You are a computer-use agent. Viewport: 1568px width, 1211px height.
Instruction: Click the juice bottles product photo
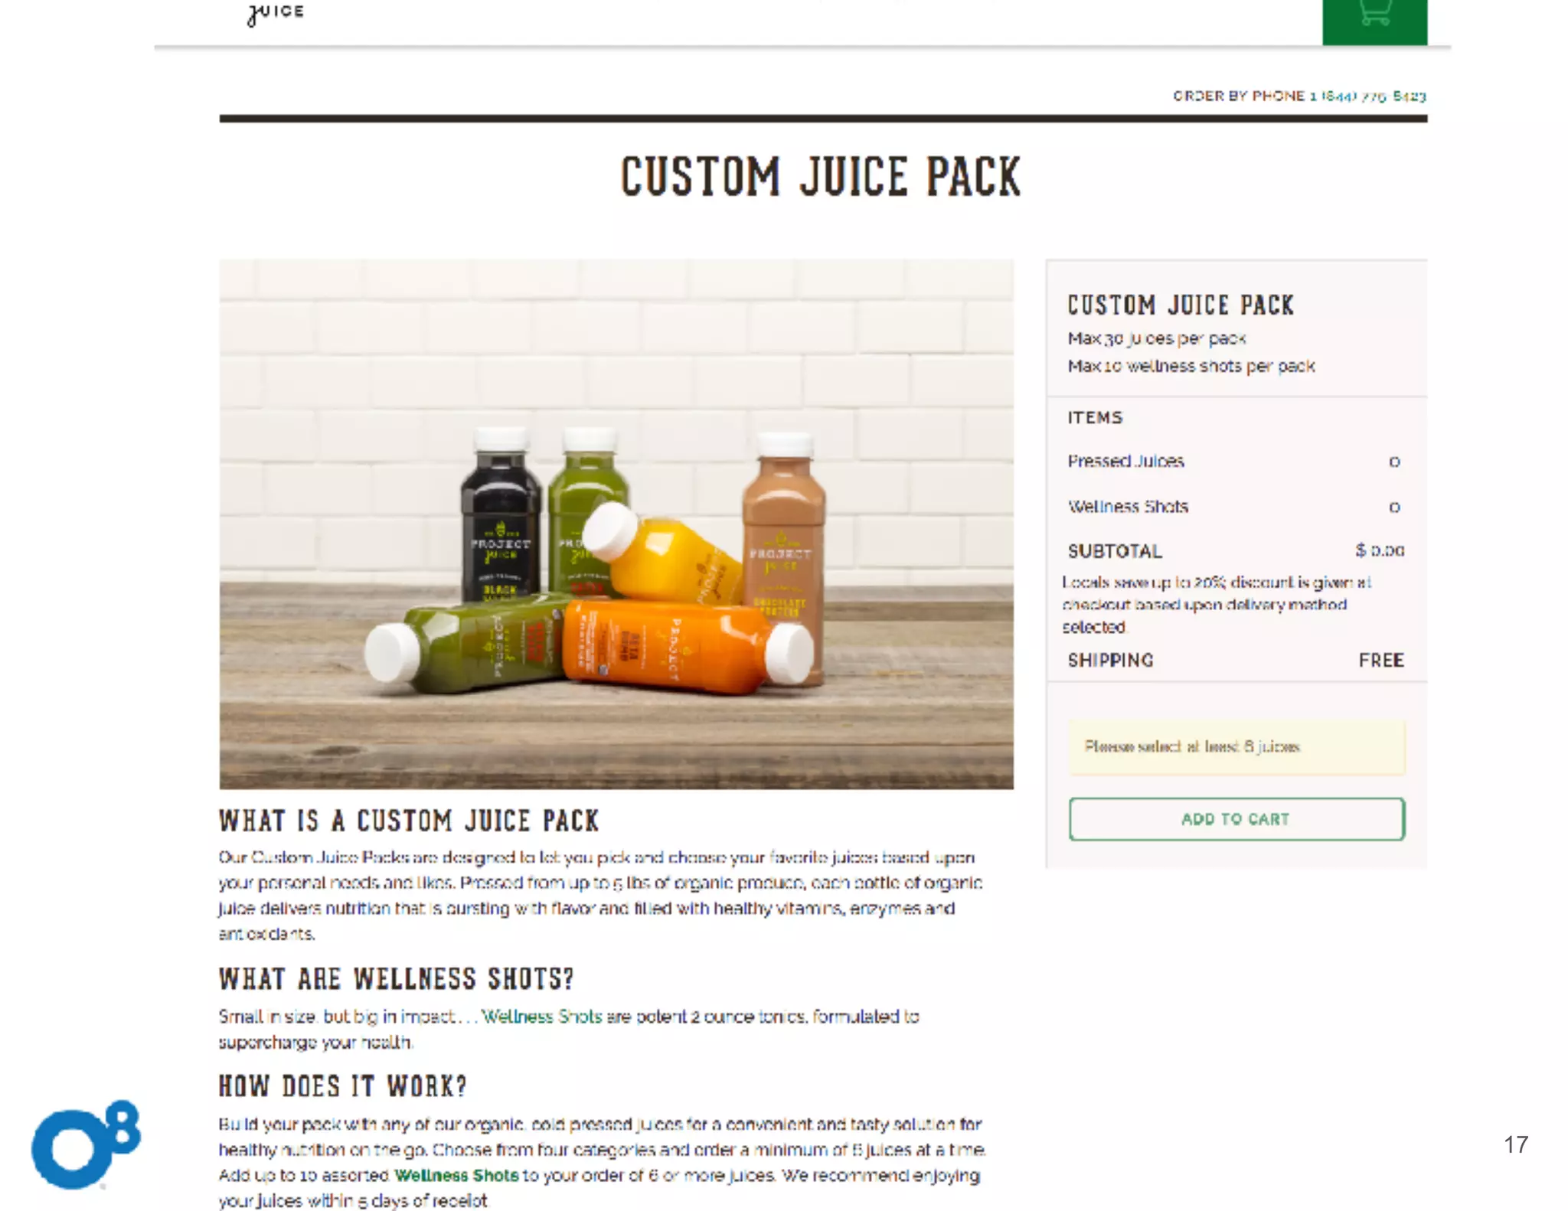616,524
